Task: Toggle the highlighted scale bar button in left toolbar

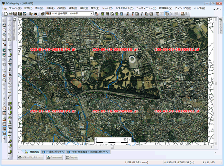Action: (x=4, y=133)
